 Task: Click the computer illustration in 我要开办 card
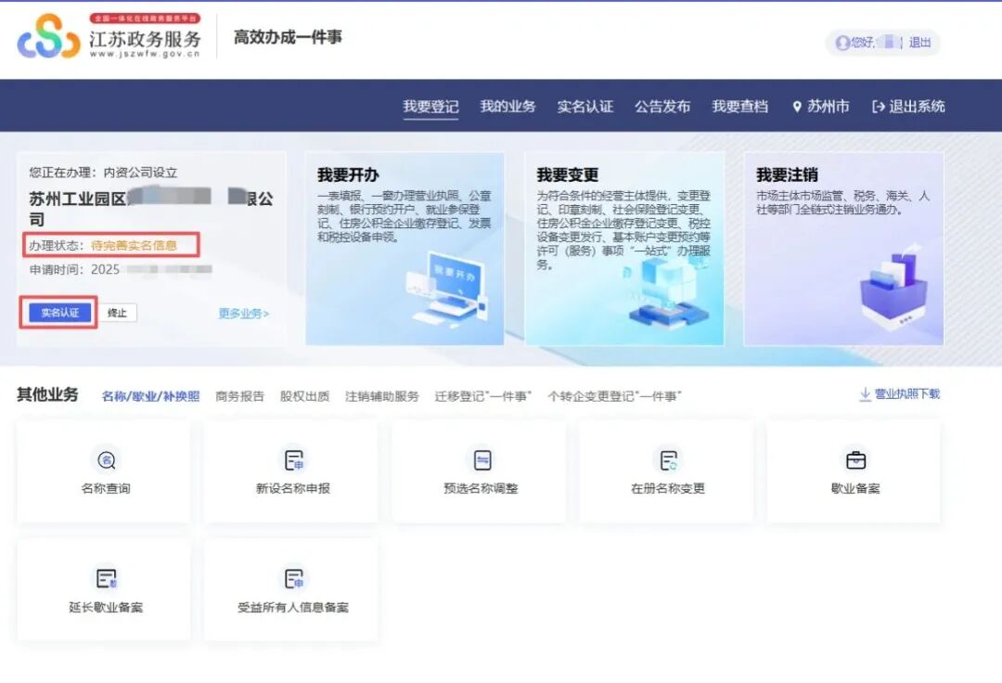coord(449,289)
